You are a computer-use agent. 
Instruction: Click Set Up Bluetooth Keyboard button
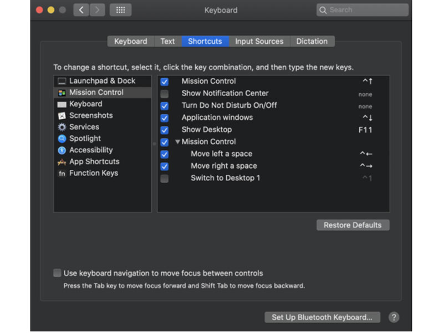point(322,317)
